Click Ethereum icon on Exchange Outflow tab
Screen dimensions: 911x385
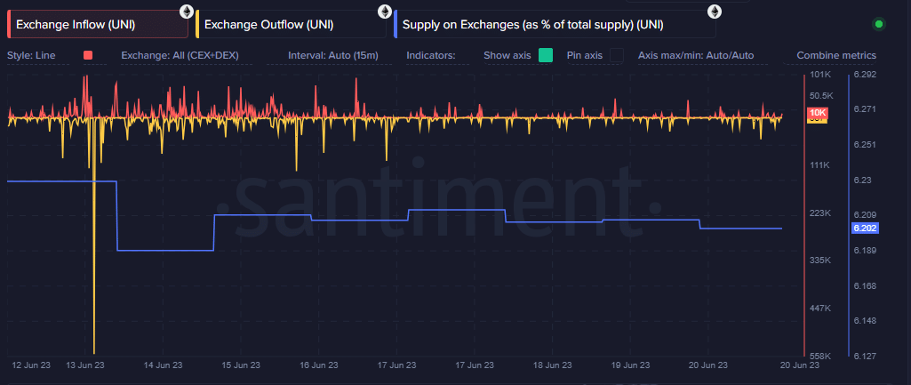click(385, 11)
